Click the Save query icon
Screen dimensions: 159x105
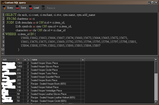17,8
